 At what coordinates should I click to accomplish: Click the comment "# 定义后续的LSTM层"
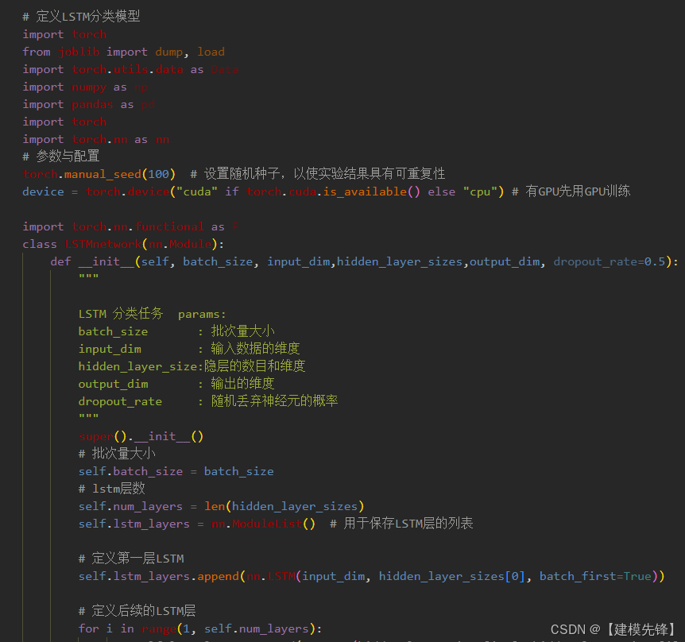[x=137, y=610]
